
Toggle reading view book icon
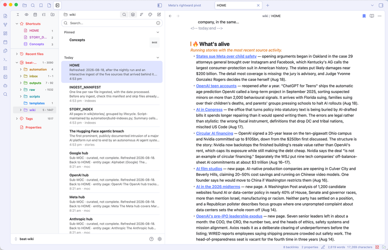click(372, 16)
